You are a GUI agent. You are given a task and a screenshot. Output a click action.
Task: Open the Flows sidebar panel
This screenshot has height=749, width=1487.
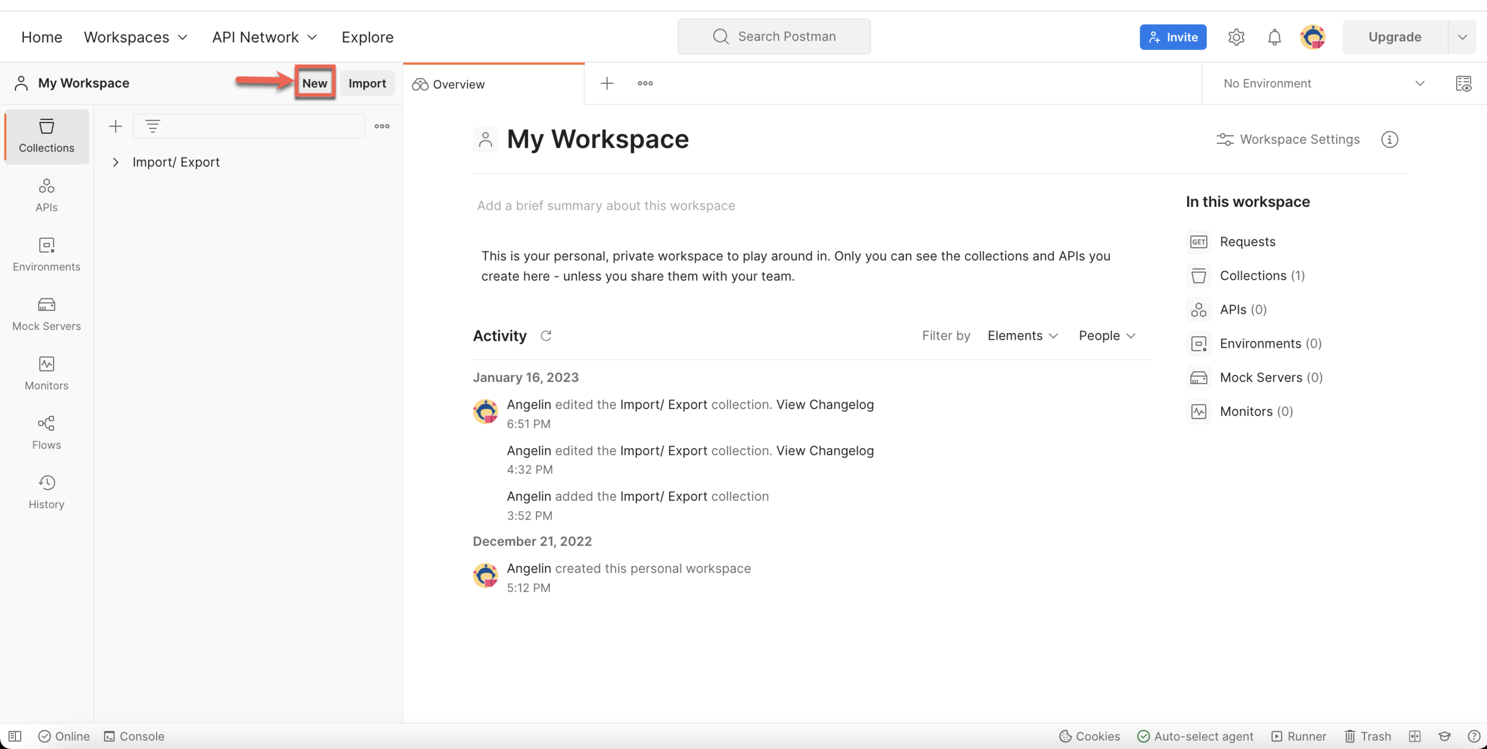coord(46,433)
